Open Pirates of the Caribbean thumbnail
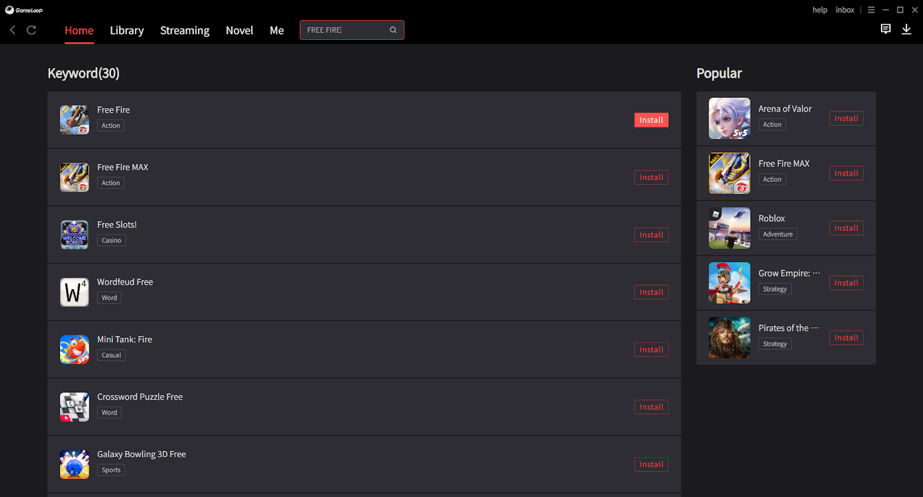The height and width of the screenshot is (497, 923). pos(729,338)
